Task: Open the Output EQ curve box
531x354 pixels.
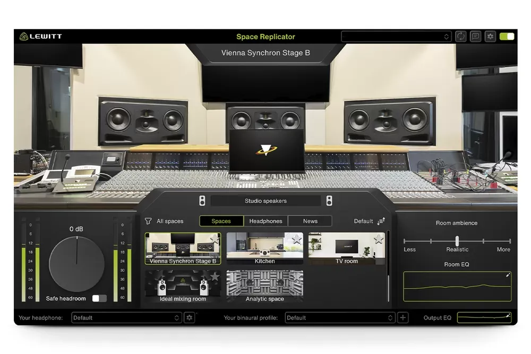Action: tap(484, 317)
